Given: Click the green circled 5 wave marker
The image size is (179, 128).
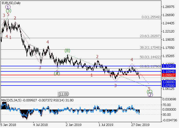Looking at the screenshot, I should 9,11.
